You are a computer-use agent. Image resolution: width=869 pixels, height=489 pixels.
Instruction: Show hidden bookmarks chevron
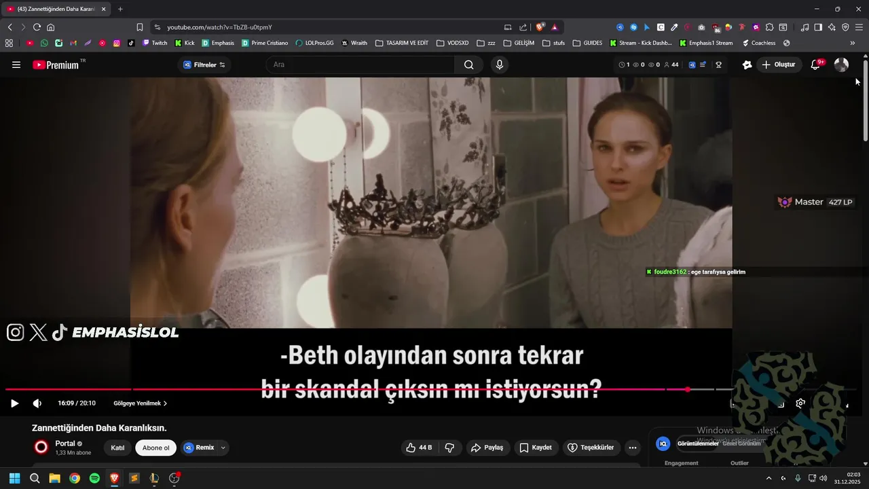(853, 43)
